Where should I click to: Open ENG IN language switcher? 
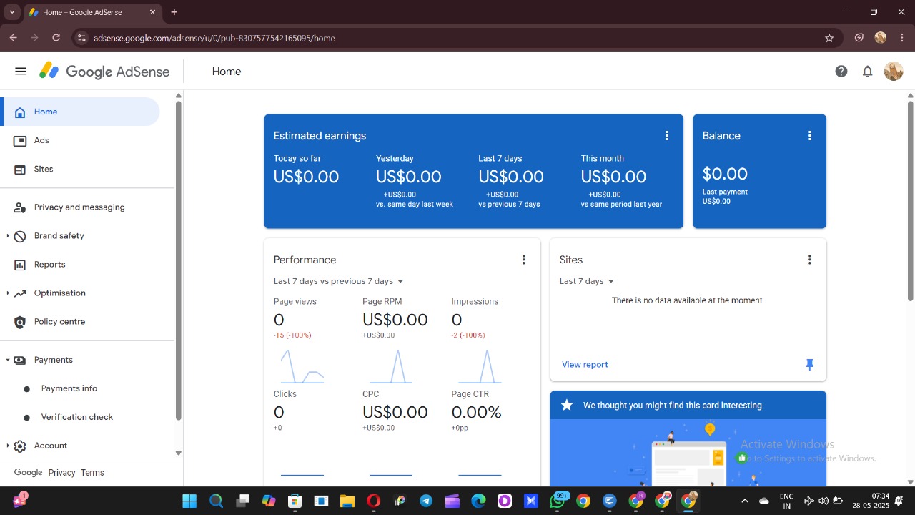(786, 501)
